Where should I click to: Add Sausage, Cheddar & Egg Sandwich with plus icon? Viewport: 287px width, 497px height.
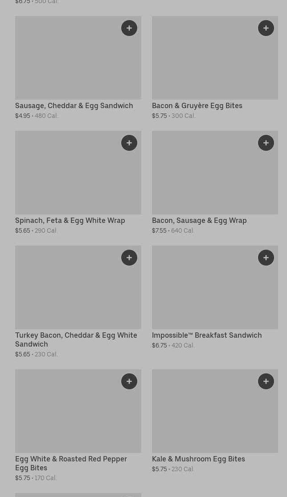click(x=129, y=28)
